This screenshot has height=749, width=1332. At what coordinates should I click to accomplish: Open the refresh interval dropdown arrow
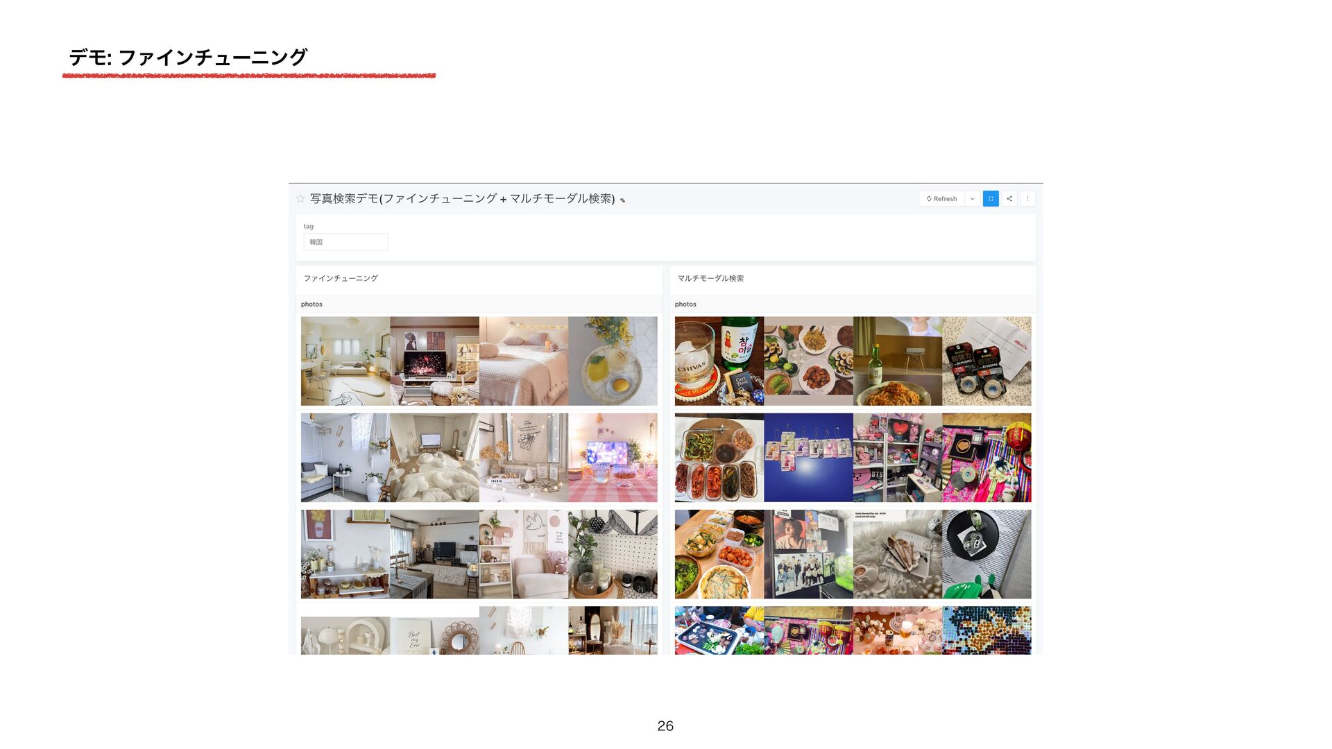[x=972, y=198]
